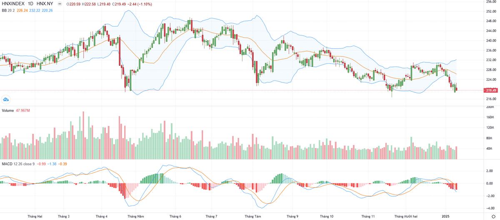This screenshot has width=500, height=220.
Task: Click the Tháng 6 time axis label
Action: click(175, 216)
